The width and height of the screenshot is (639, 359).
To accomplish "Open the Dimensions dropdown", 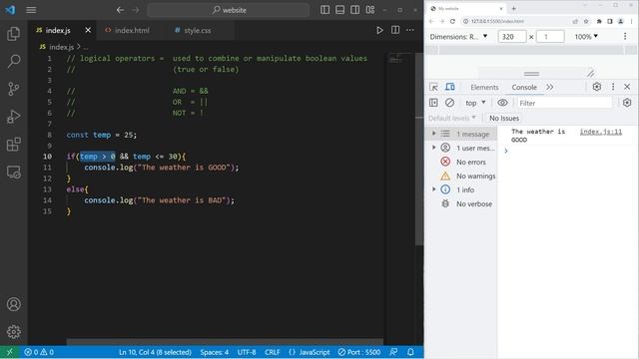I will [x=458, y=37].
